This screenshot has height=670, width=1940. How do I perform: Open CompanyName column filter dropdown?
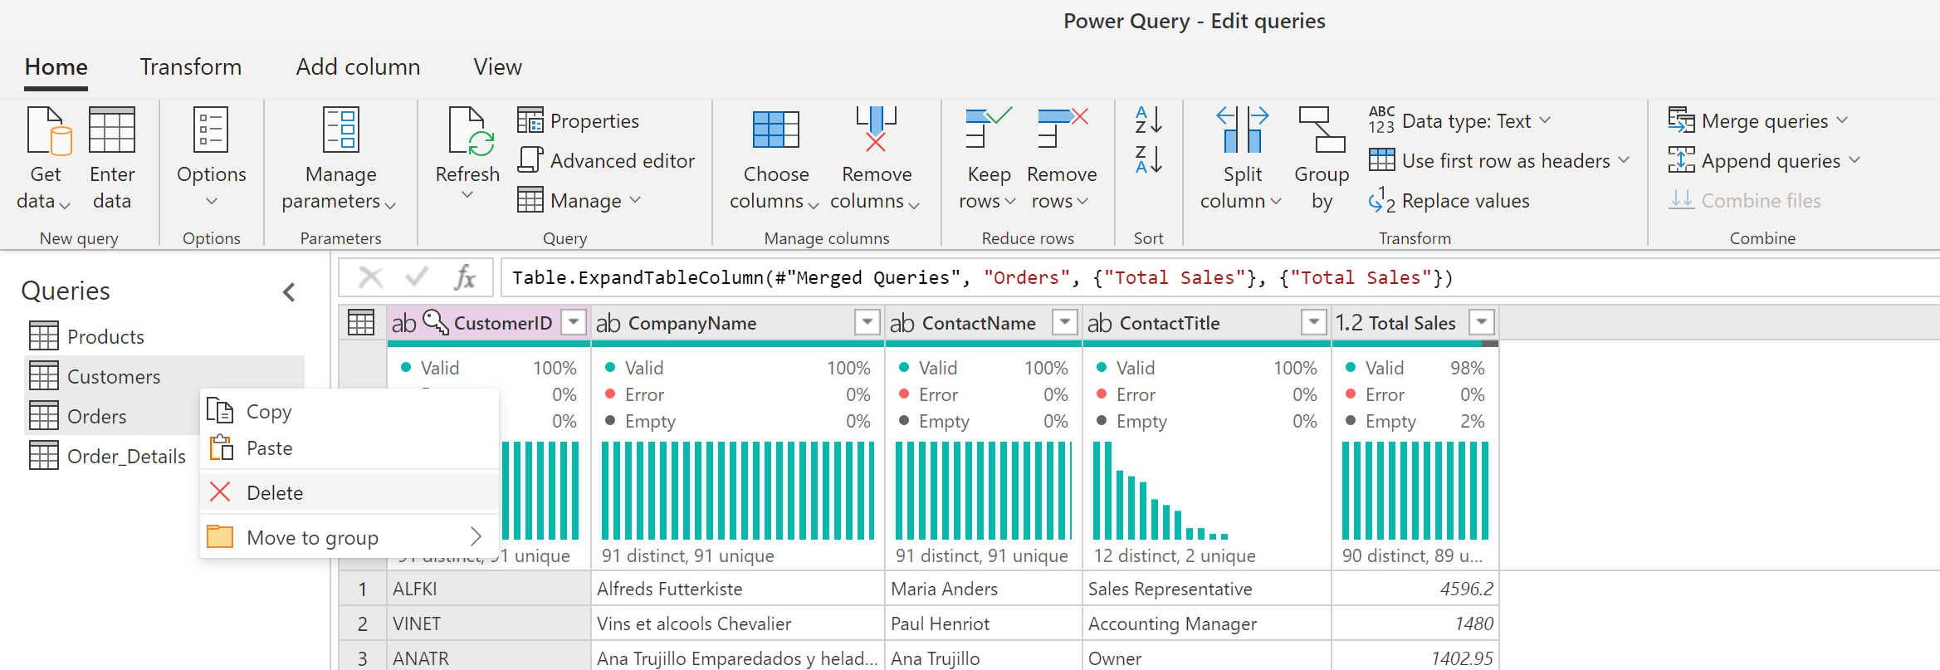click(x=867, y=322)
